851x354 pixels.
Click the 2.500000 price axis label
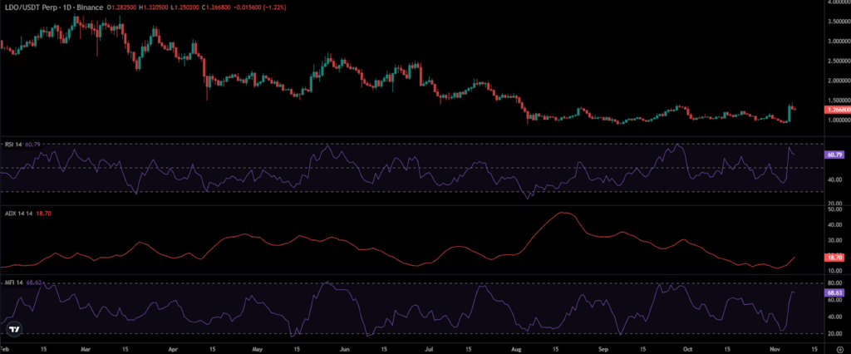coord(839,61)
